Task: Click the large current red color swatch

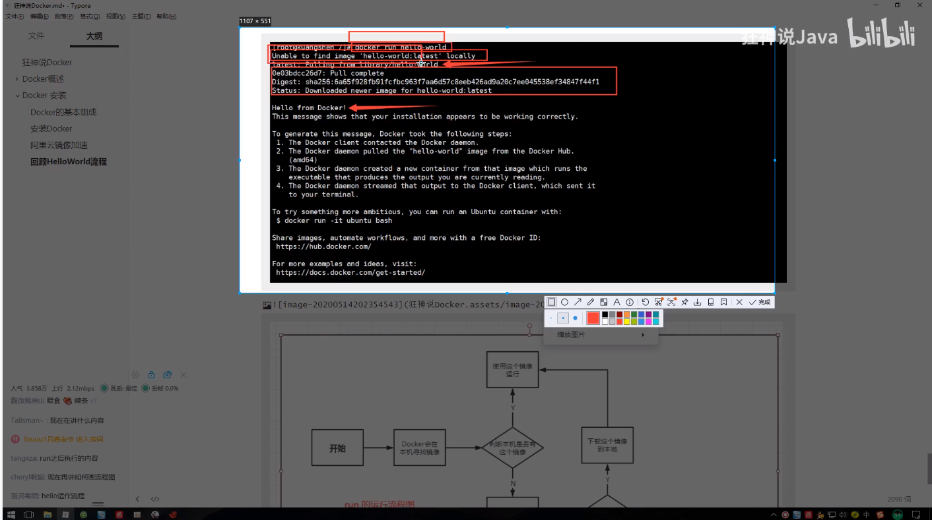Action: click(x=593, y=318)
